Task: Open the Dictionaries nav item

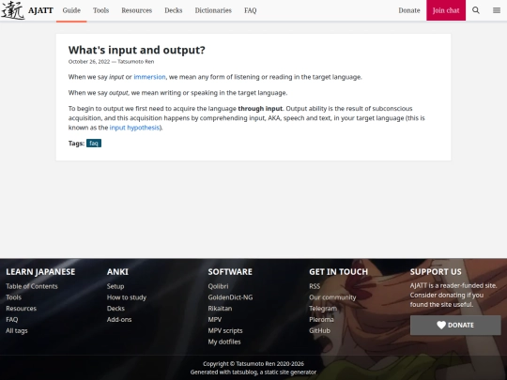Action: [x=213, y=10]
